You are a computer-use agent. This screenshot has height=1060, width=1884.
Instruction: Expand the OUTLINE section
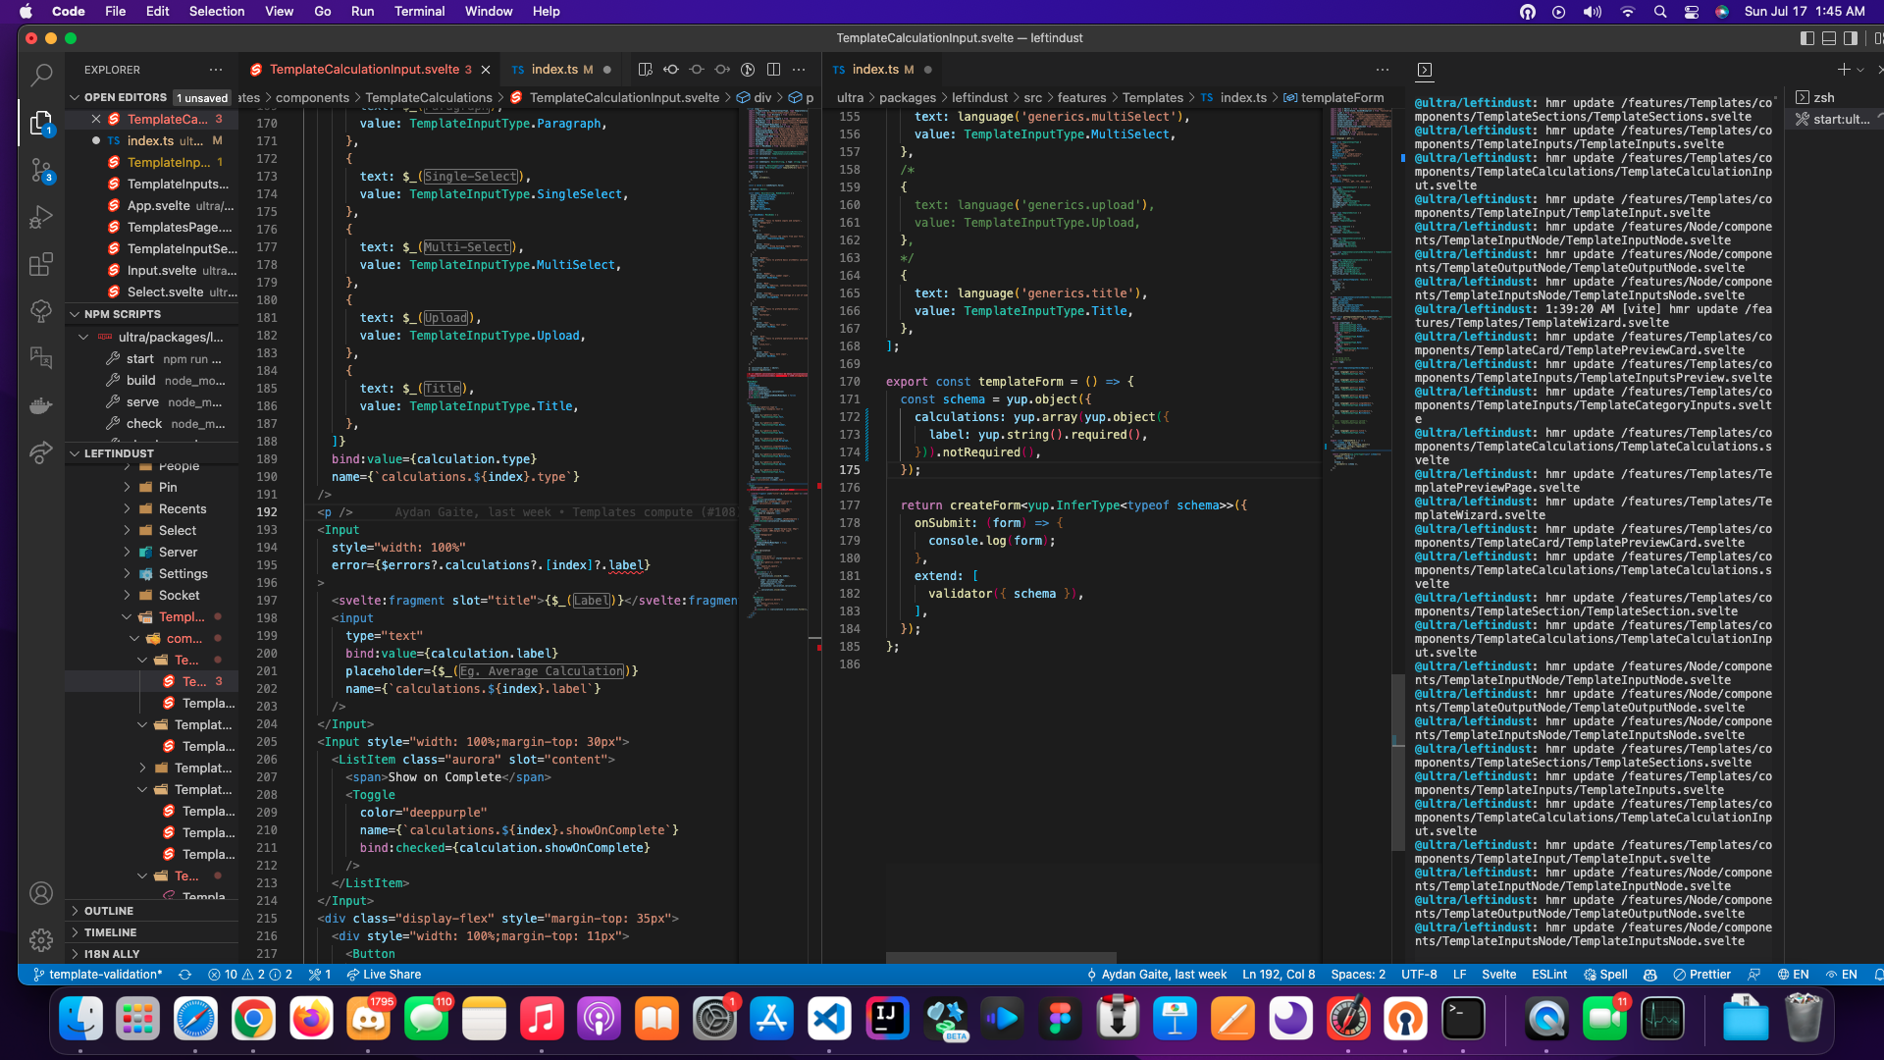(108, 911)
